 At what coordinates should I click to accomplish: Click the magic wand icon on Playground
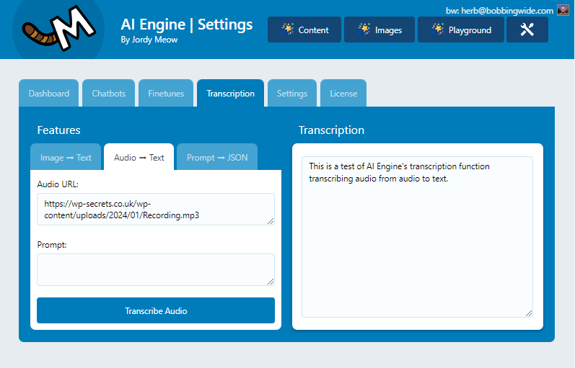click(x=437, y=30)
